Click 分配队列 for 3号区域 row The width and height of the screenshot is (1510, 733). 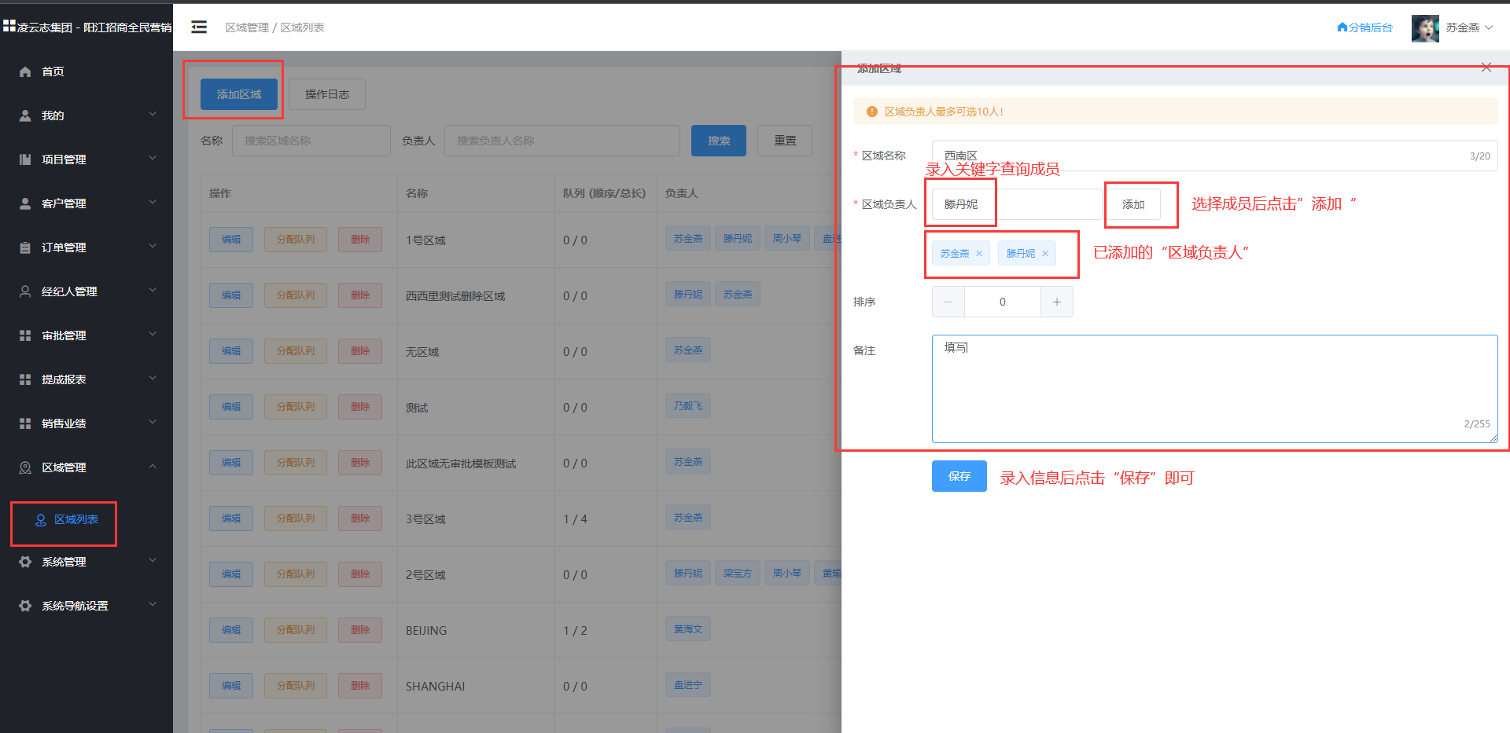click(x=296, y=519)
